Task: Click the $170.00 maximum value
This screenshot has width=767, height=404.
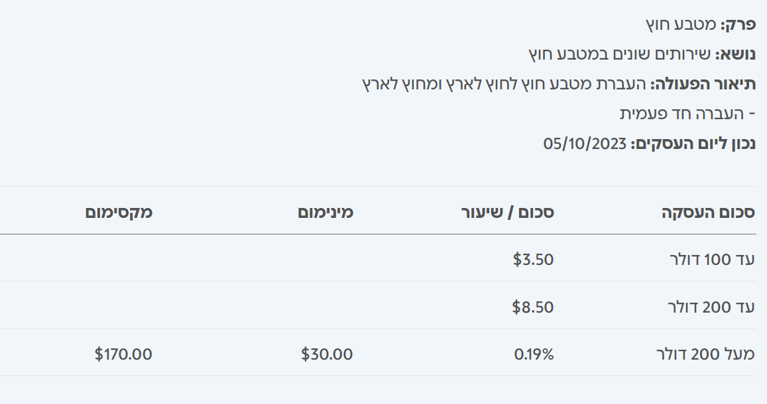Action: 123,354
